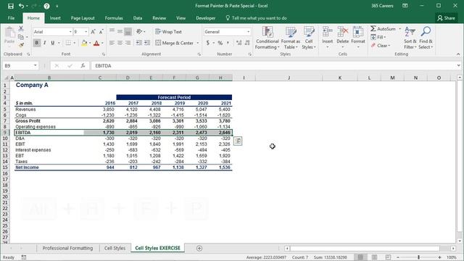Open the Conditional Formatting menu

pos(268,38)
